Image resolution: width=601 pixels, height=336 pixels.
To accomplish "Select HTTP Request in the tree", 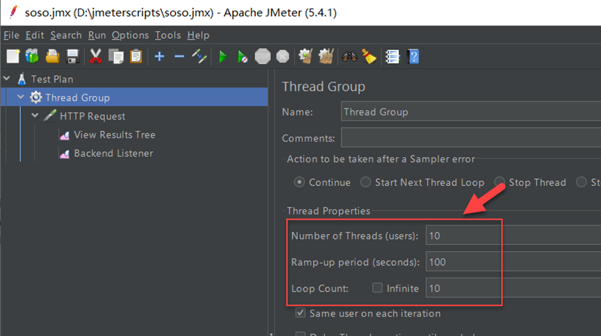I will pyautogui.click(x=92, y=116).
